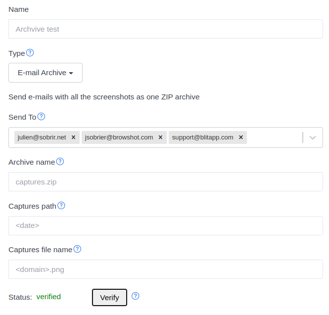Open E-mail Archive type dropdown
This screenshot has width=329, height=315.
pos(46,73)
